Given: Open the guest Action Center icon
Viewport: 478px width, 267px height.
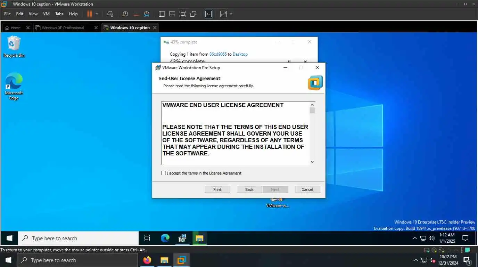Looking at the screenshot, I should pyautogui.click(x=465, y=238).
